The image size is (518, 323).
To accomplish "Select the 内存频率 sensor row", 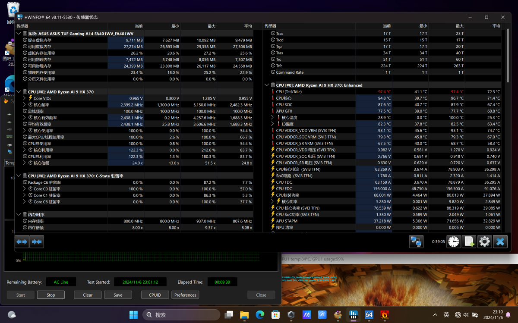I will point(134,221).
